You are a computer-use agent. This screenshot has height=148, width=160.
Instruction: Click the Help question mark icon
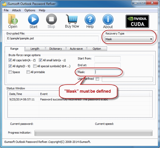click(90, 20)
